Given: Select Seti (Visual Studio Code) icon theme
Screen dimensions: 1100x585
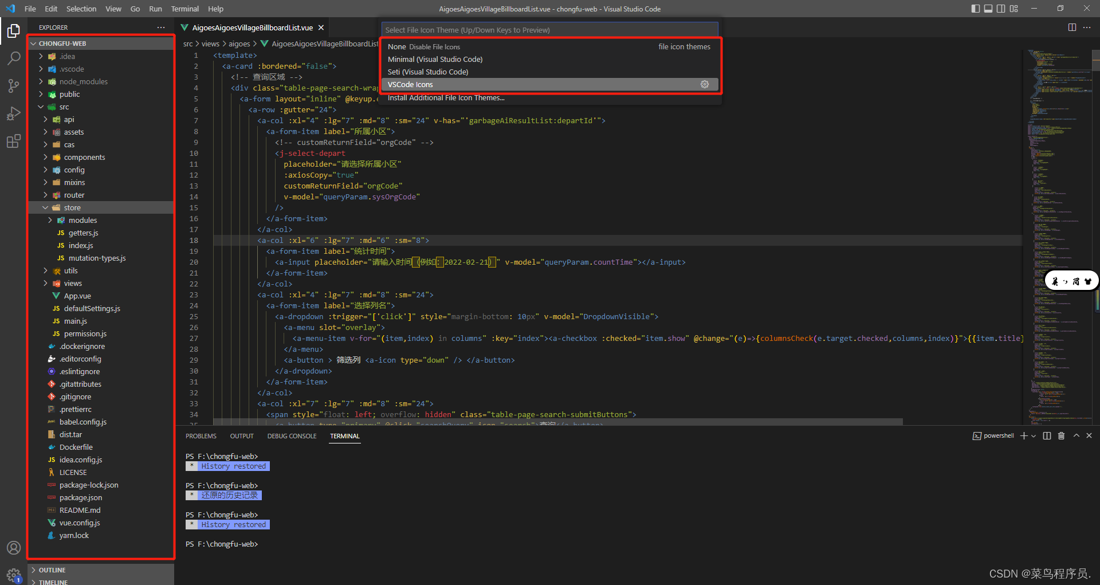Looking at the screenshot, I should point(549,72).
